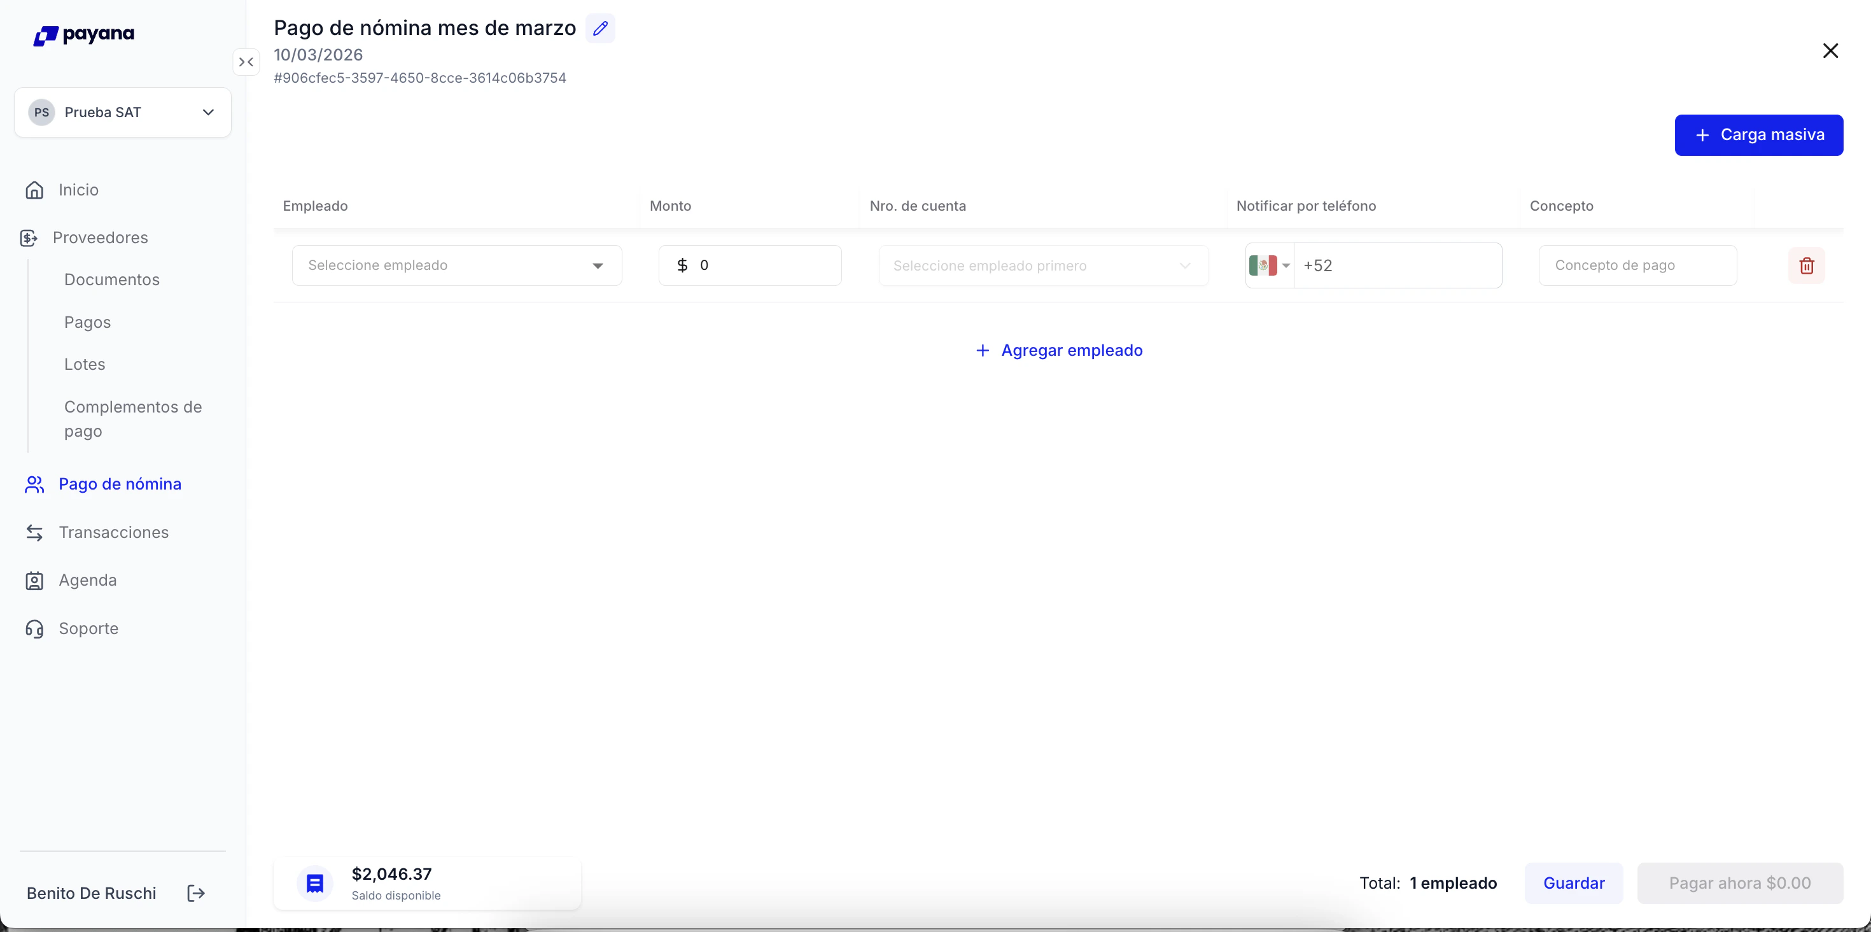
Task: Click the user name Benito De Ruschi
Action: [x=92, y=894]
